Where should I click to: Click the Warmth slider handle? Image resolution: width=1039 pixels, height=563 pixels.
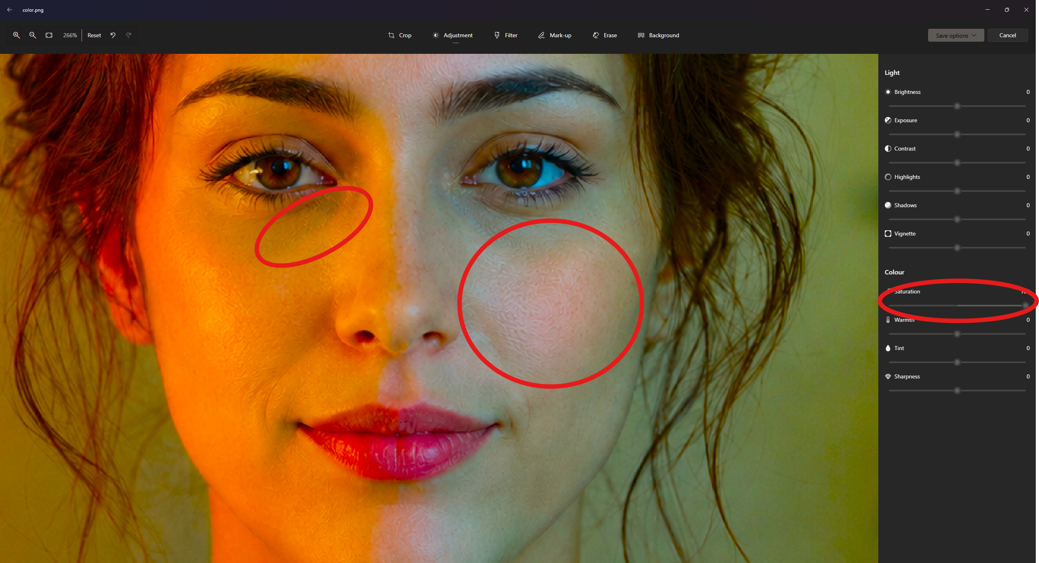957,334
